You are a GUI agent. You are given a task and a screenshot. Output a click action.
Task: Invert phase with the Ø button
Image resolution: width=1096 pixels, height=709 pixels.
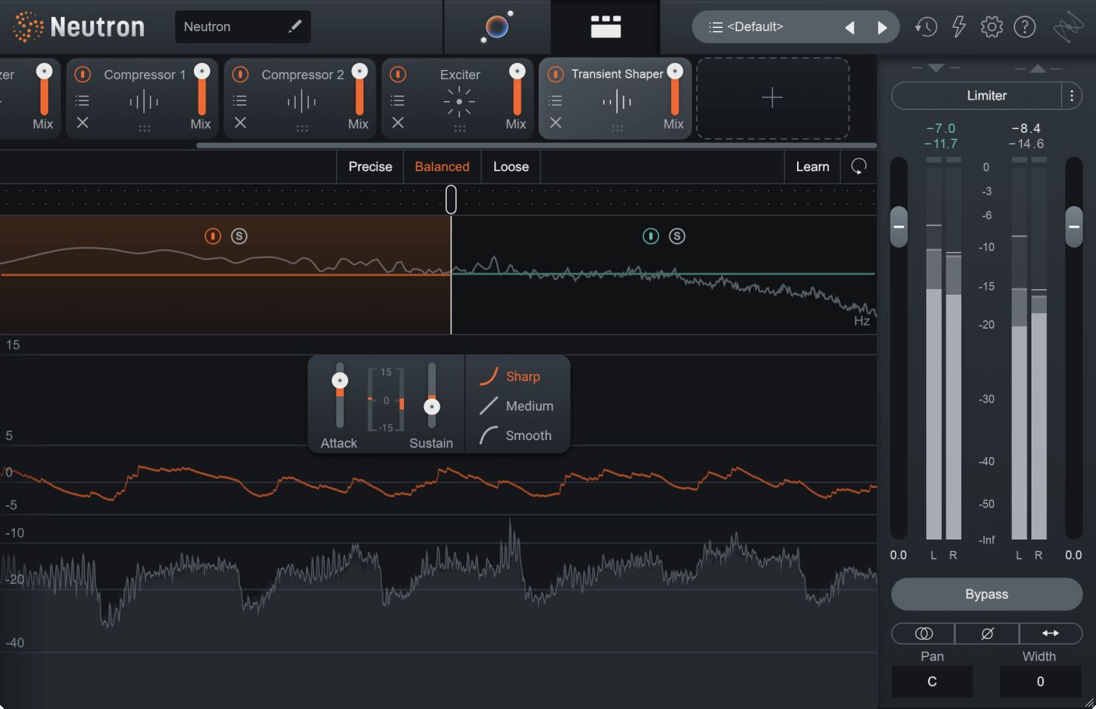[987, 633]
